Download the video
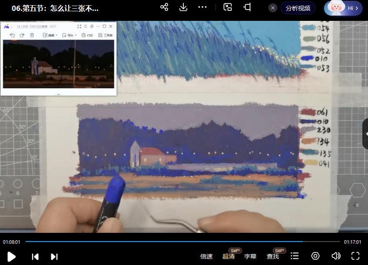 pyautogui.click(x=183, y=7)
